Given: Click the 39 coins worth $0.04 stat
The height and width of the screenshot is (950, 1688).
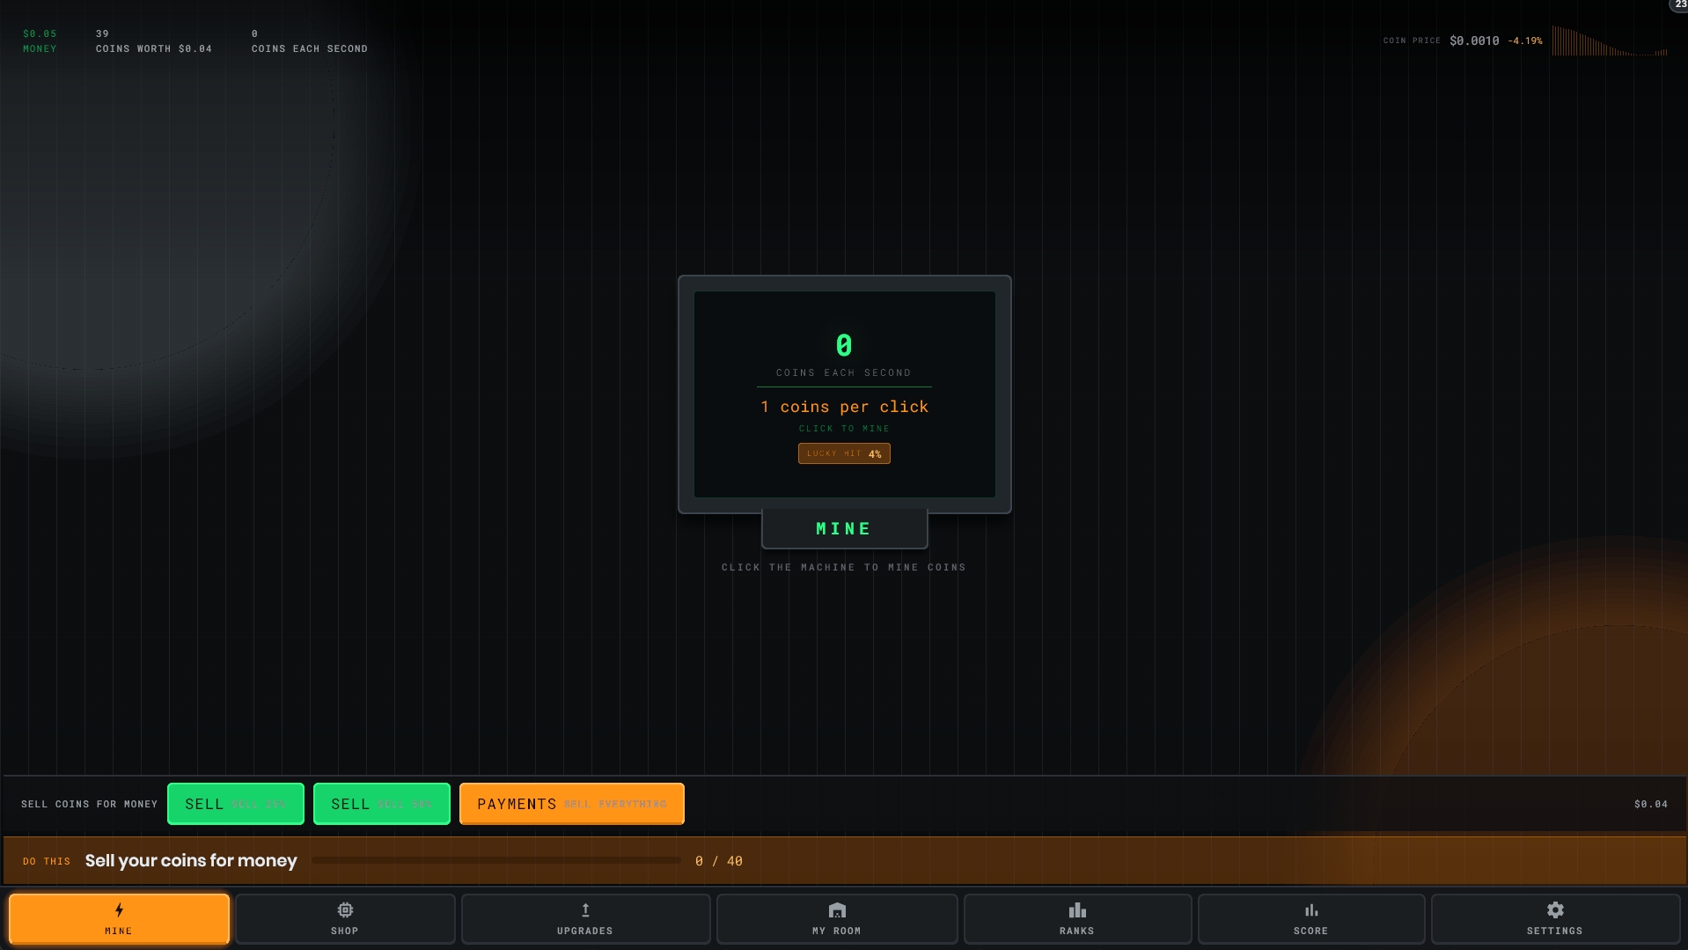Looking at the screenshot, I should pos(154,41).
